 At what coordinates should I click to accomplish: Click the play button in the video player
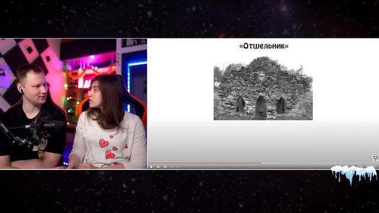[x=152, y=167]
